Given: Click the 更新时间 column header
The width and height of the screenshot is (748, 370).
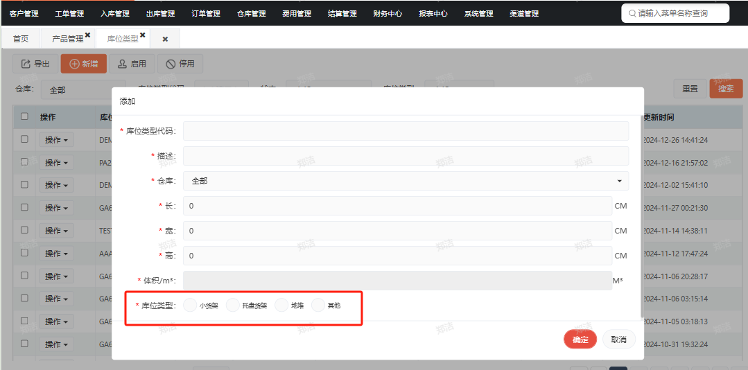Looking at the screenshot, I should (x=659, y=117).
